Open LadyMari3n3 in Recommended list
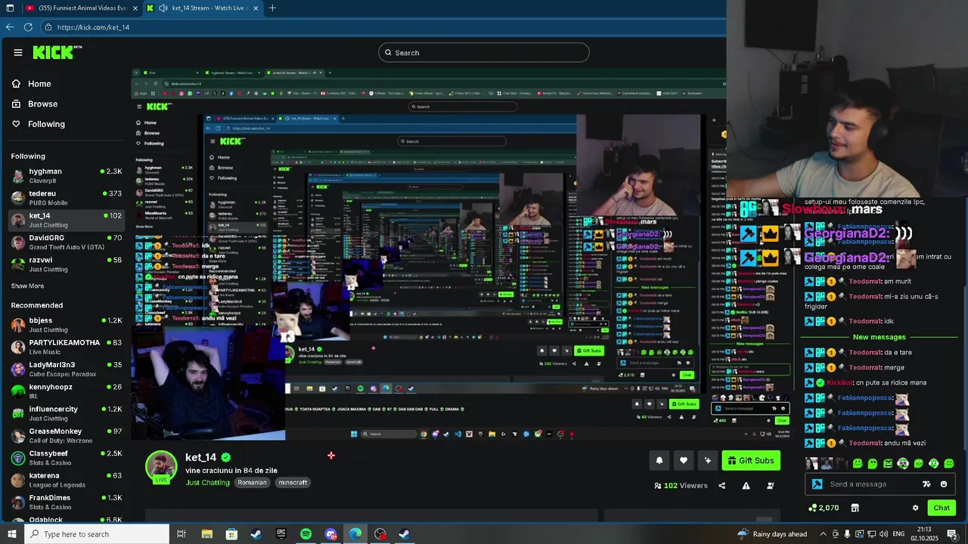This screenshot has height=544, width=968. tap(66, 369)
